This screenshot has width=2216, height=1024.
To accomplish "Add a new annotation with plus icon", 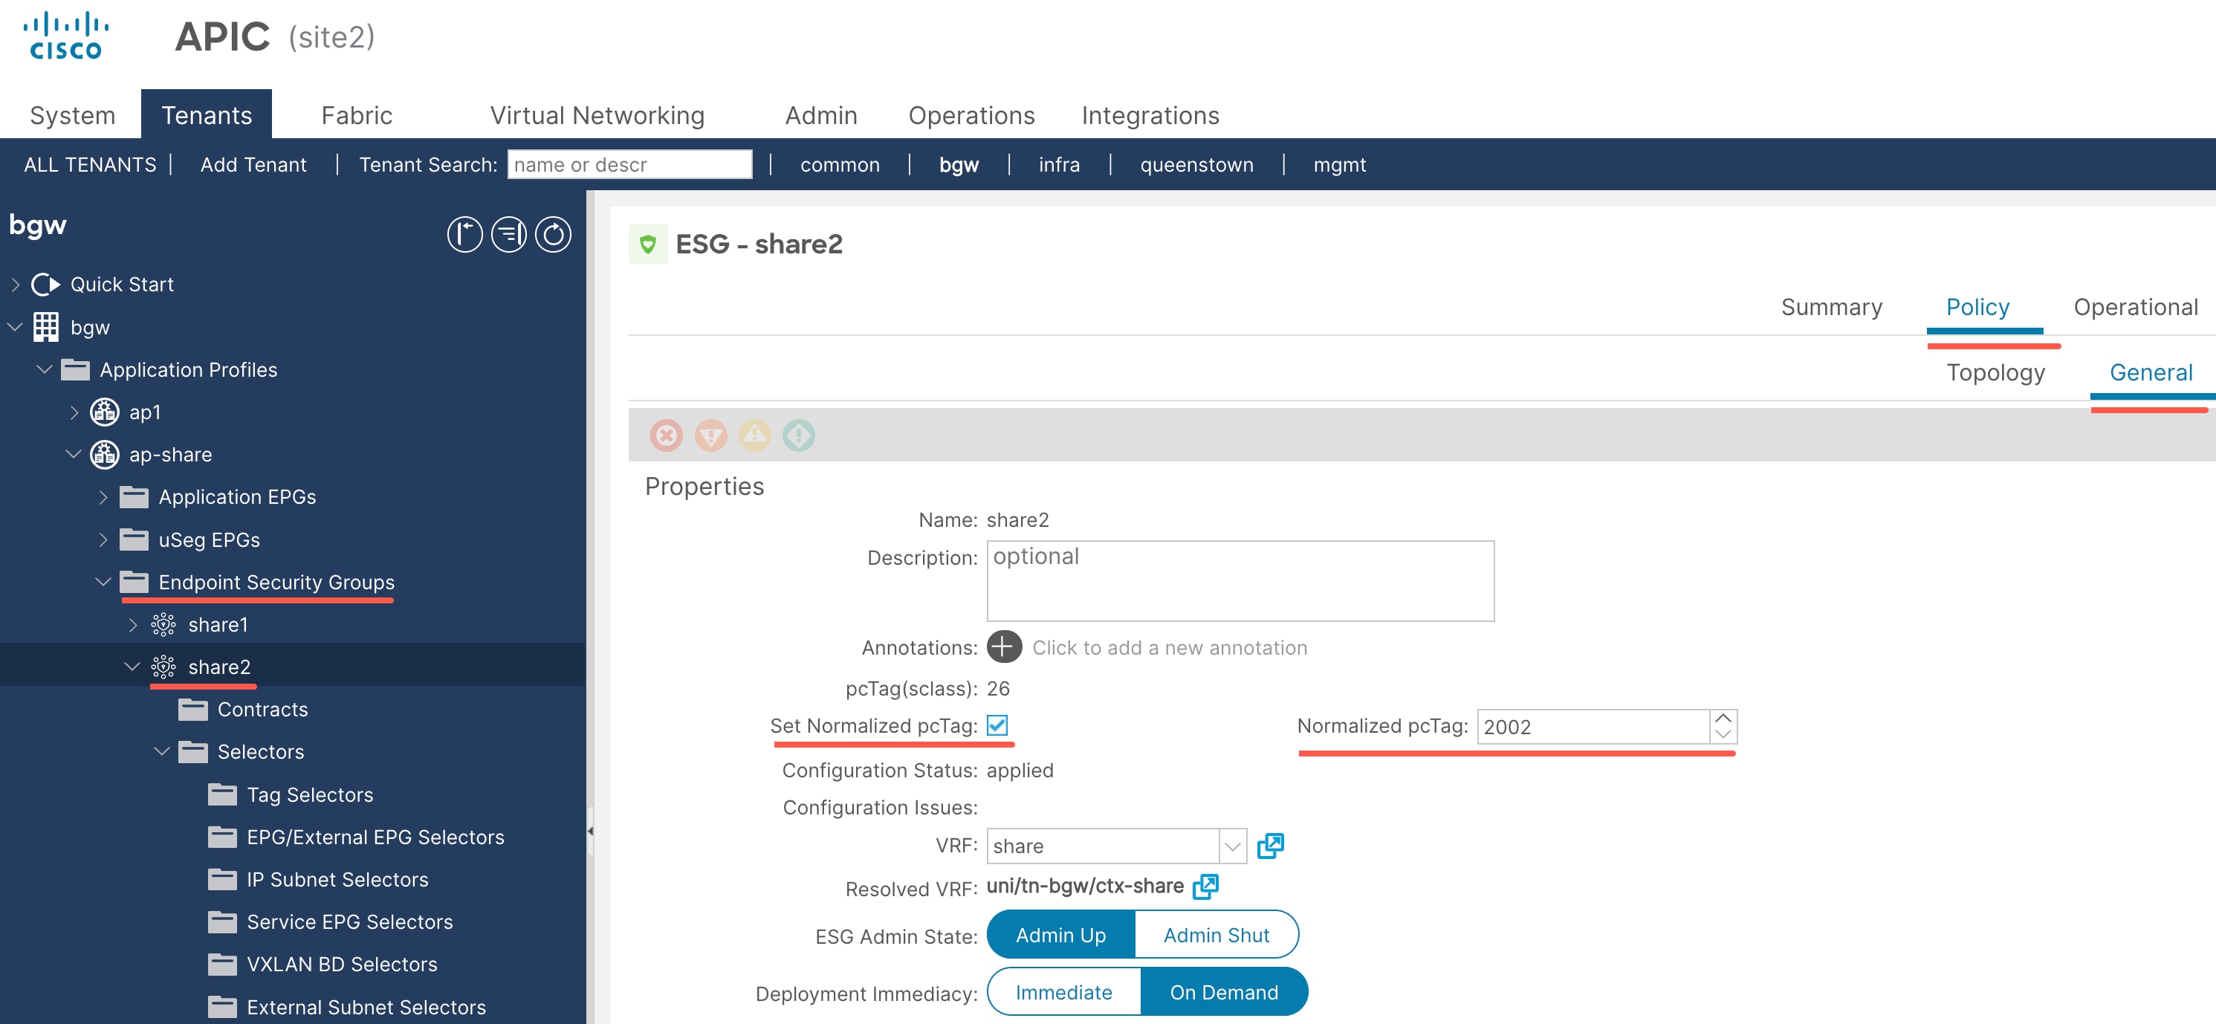I will point(1004,647).
